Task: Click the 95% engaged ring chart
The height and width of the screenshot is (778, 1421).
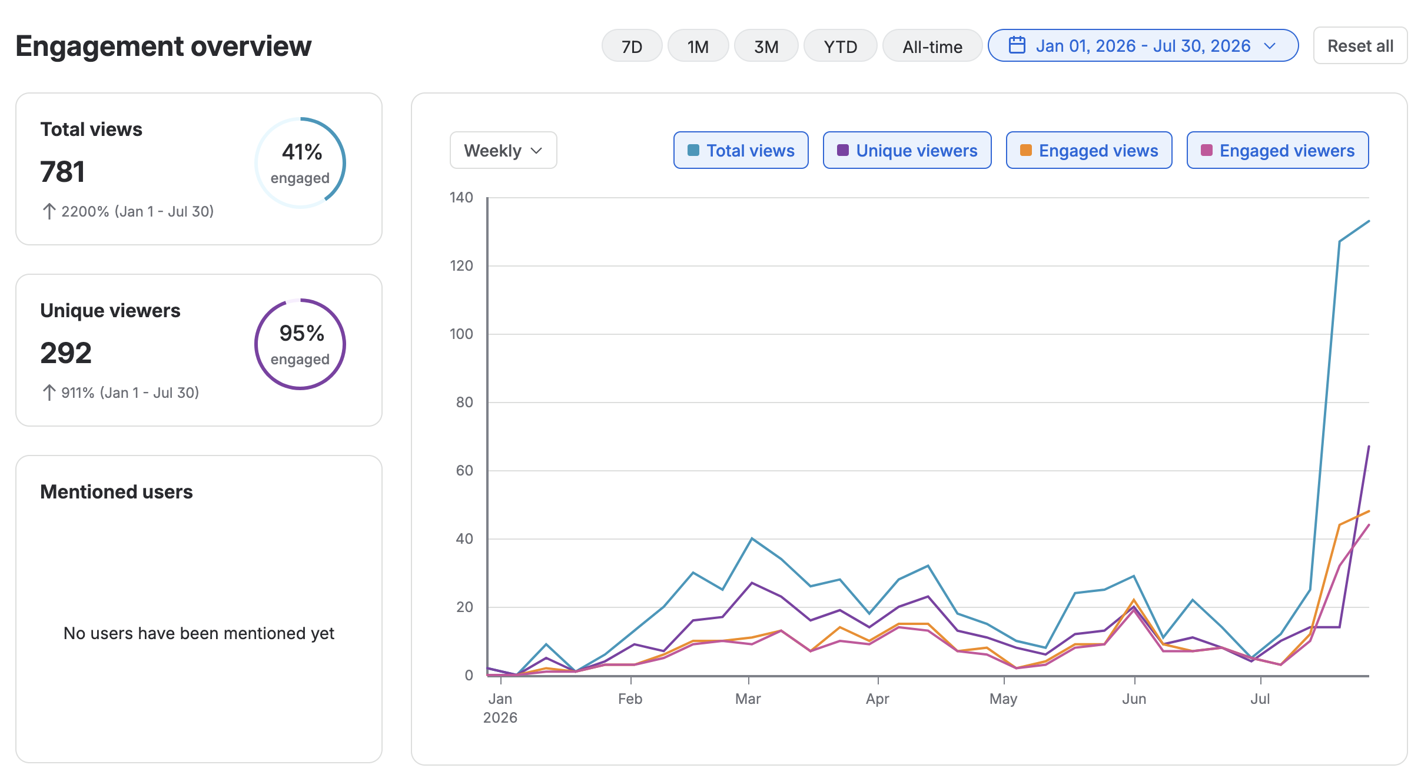Action: coord(300,344)
